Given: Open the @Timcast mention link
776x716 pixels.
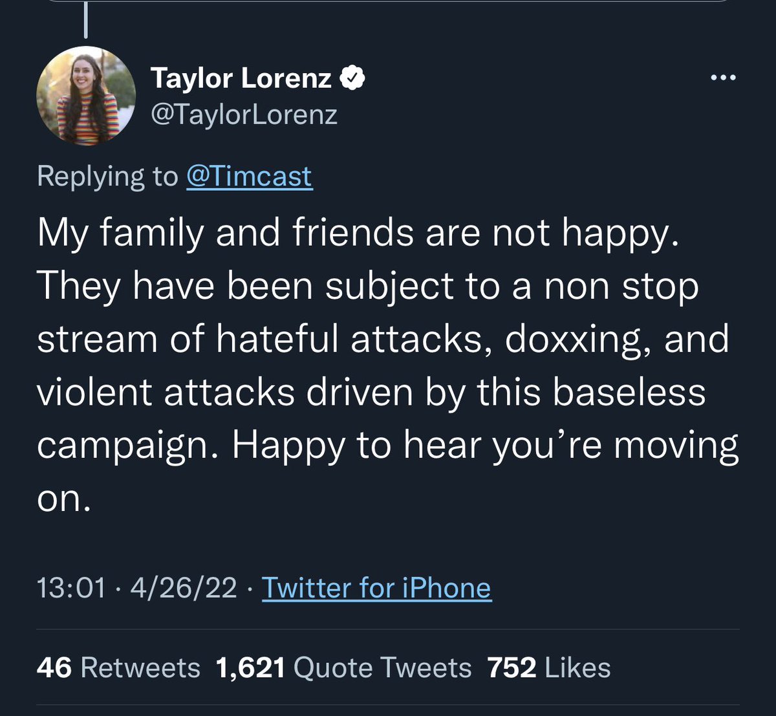Looking at the screenshot, I should click(x=249, y=176).
